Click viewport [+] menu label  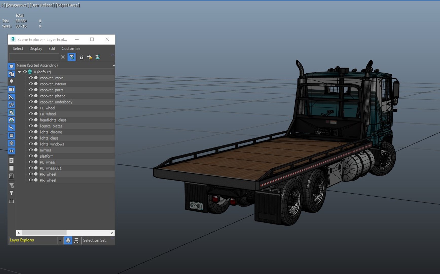[3, 5]
